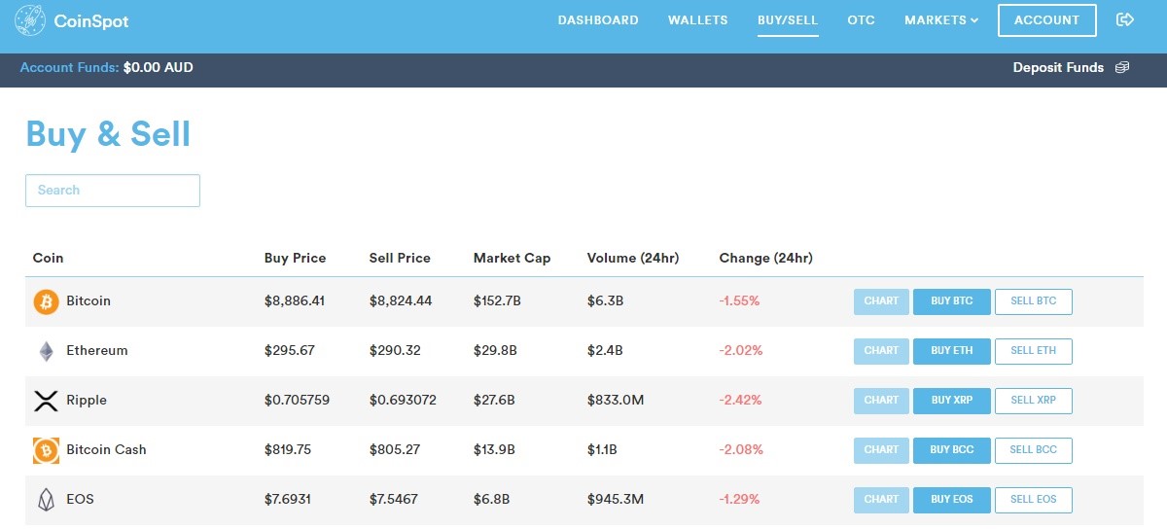Image resolution: width=1167 pixels, height=529 pixels.
Task: Click the Ethereum diamond icon
Action: click(46, 351)
